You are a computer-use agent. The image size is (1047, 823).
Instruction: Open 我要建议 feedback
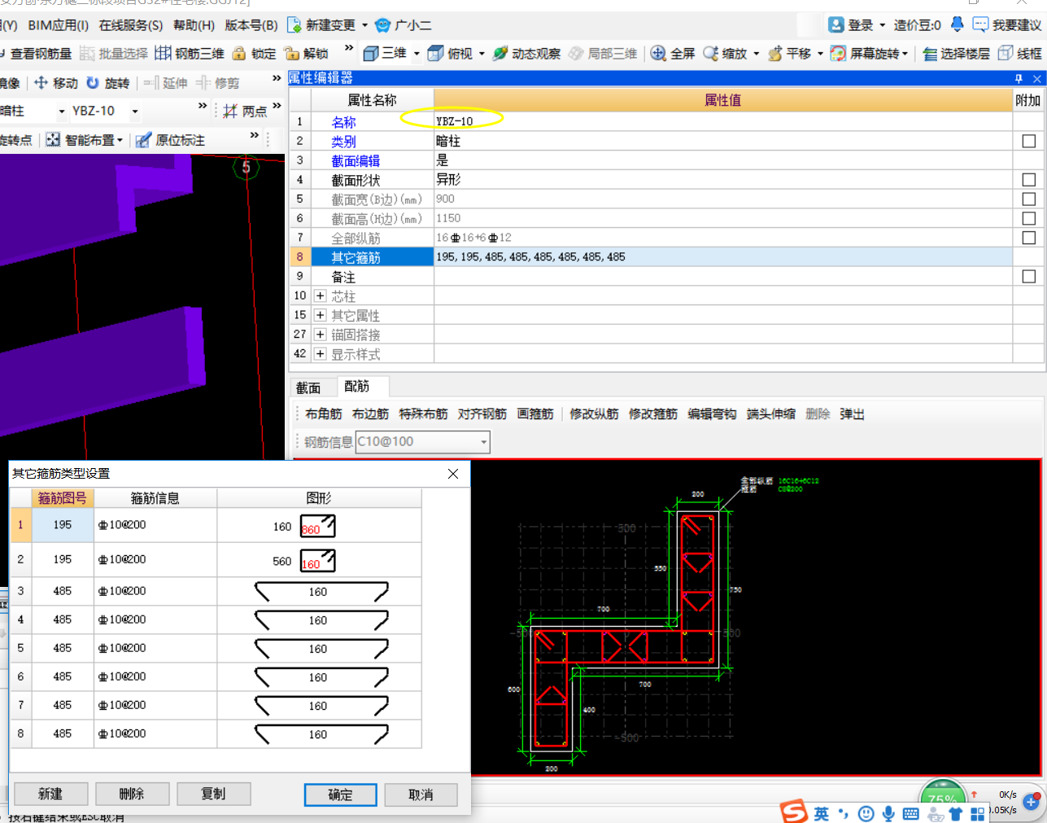point(1007,25)
